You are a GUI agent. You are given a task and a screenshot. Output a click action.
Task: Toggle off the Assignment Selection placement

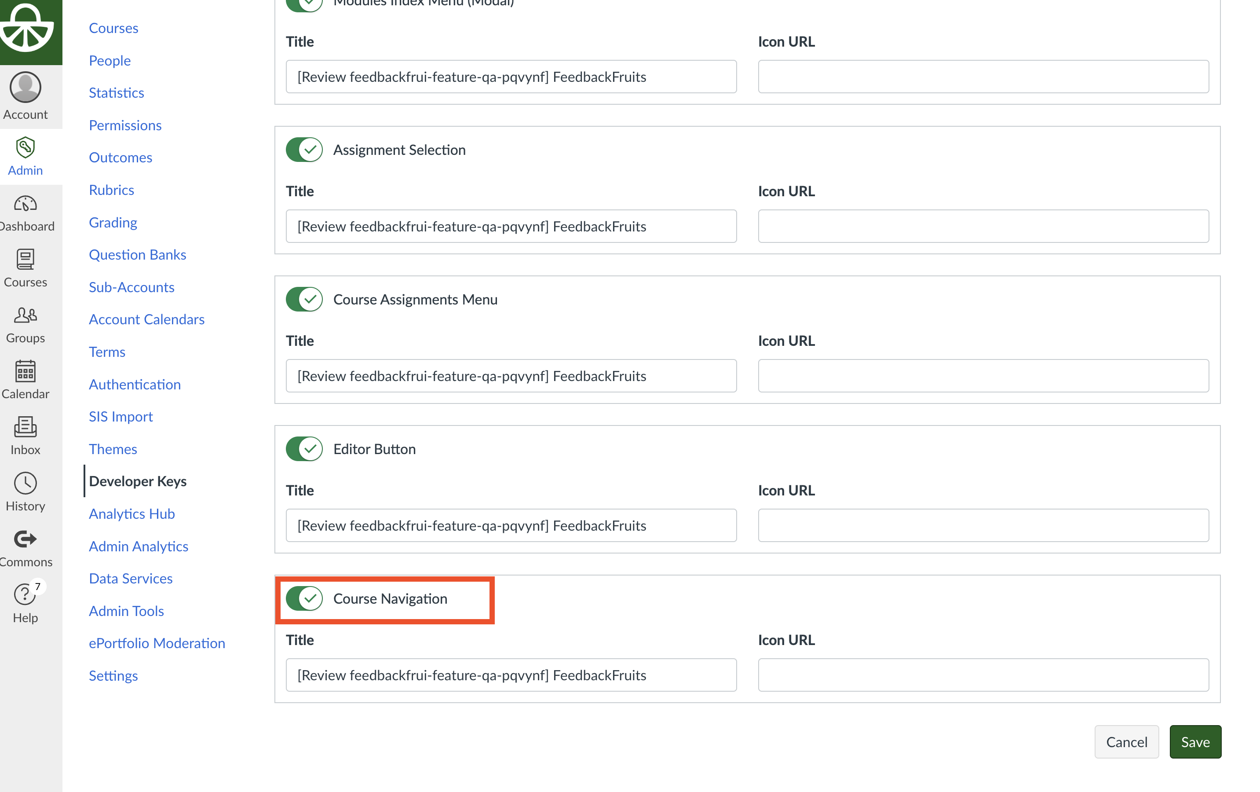pos(304,150)
